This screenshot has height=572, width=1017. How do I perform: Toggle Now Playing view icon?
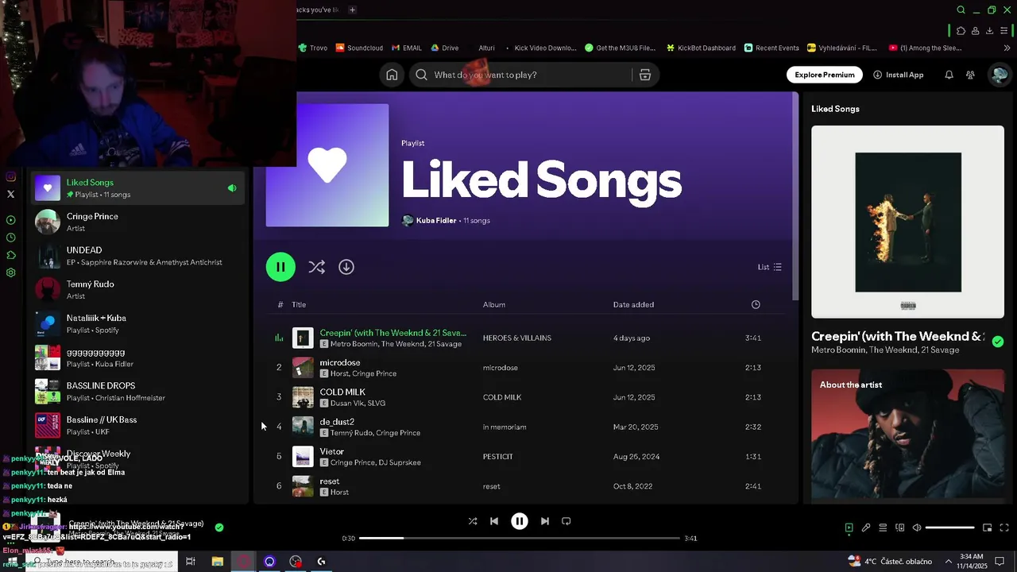(x=849, y=528)
